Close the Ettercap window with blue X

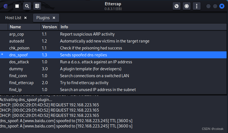click(222, 6)
